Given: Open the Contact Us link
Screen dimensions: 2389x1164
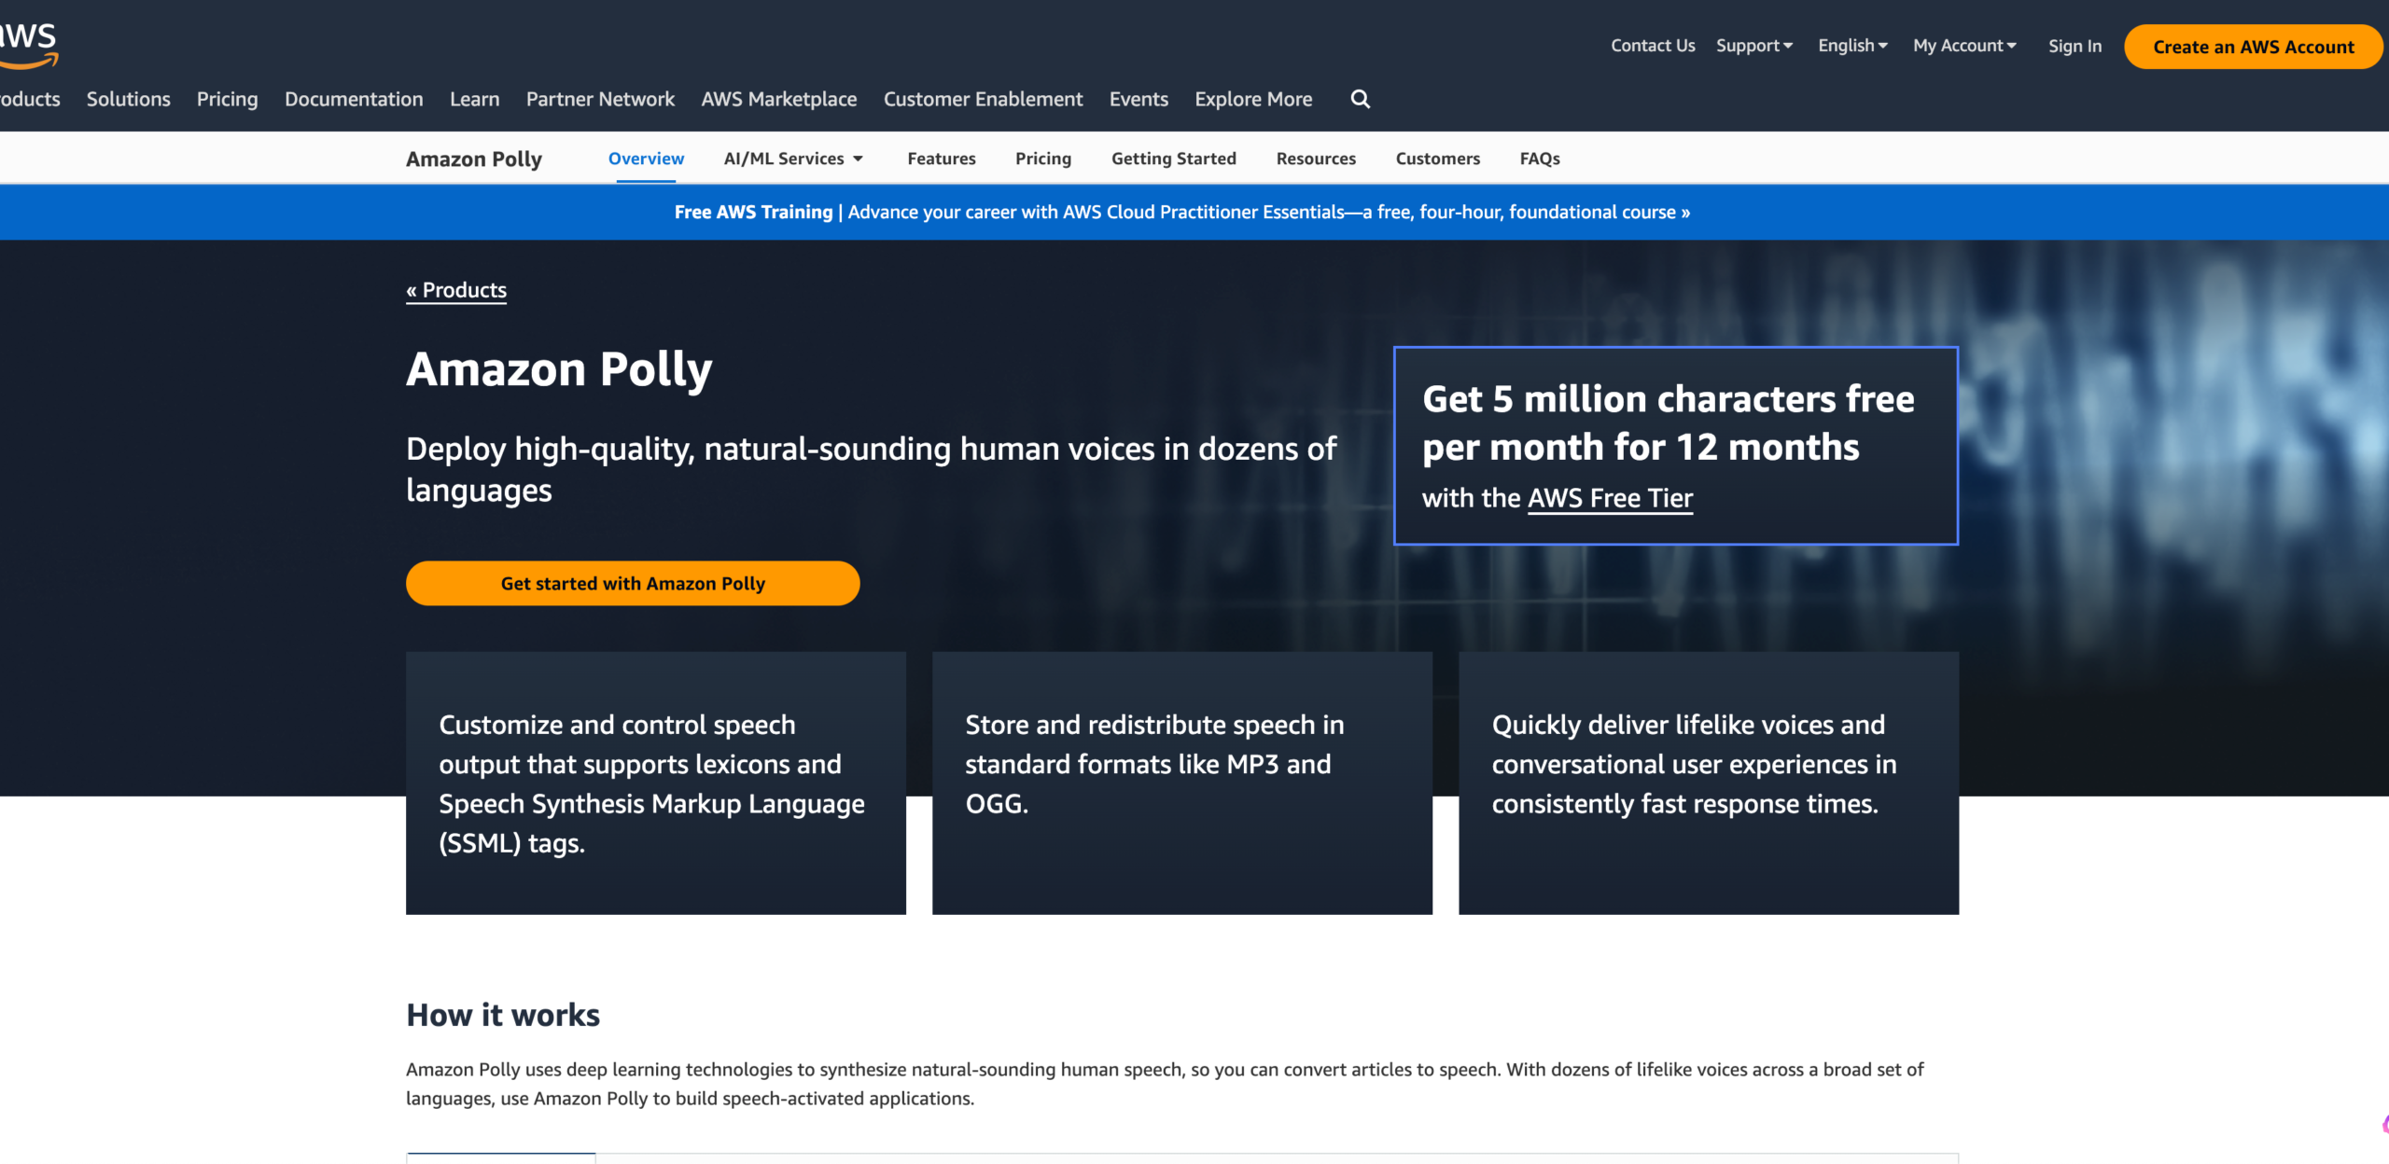Looking at the screenshot, I should pyautogui.click(x=1652, y=46).
